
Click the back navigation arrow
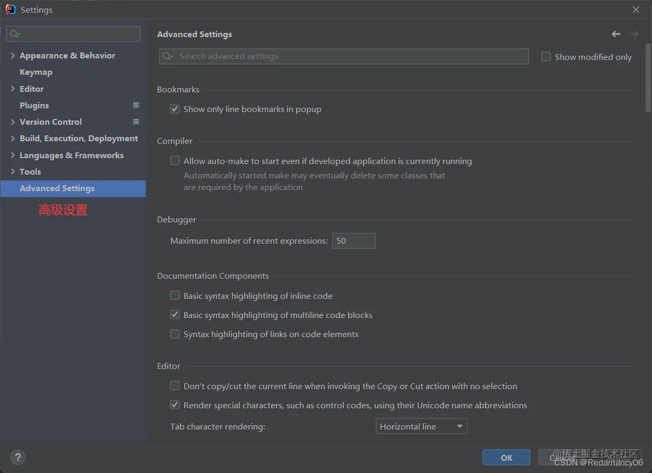[616, 34]
